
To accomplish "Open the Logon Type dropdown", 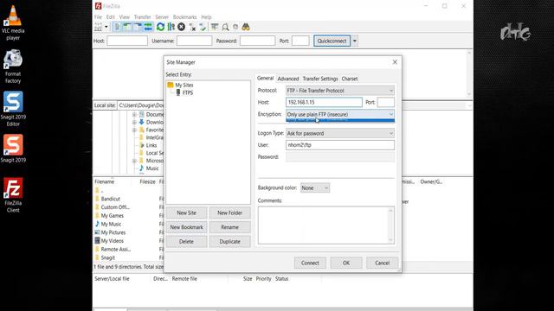I will pyautogui.click(x=340, y=133).
